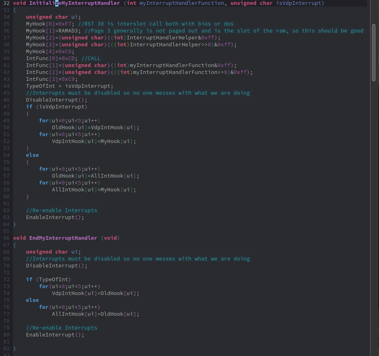The height and width of the screenshot is (356, 379).
Task: Click the isVdpInterrupt parameter on line 32
Action: (299, 3)
